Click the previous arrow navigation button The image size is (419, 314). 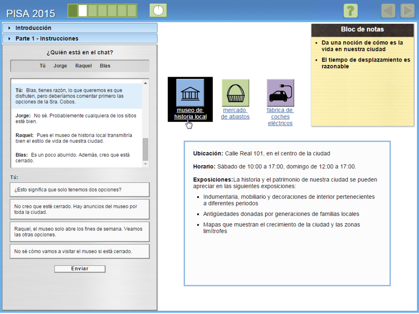pyautogui.click(x=388, y=10)
